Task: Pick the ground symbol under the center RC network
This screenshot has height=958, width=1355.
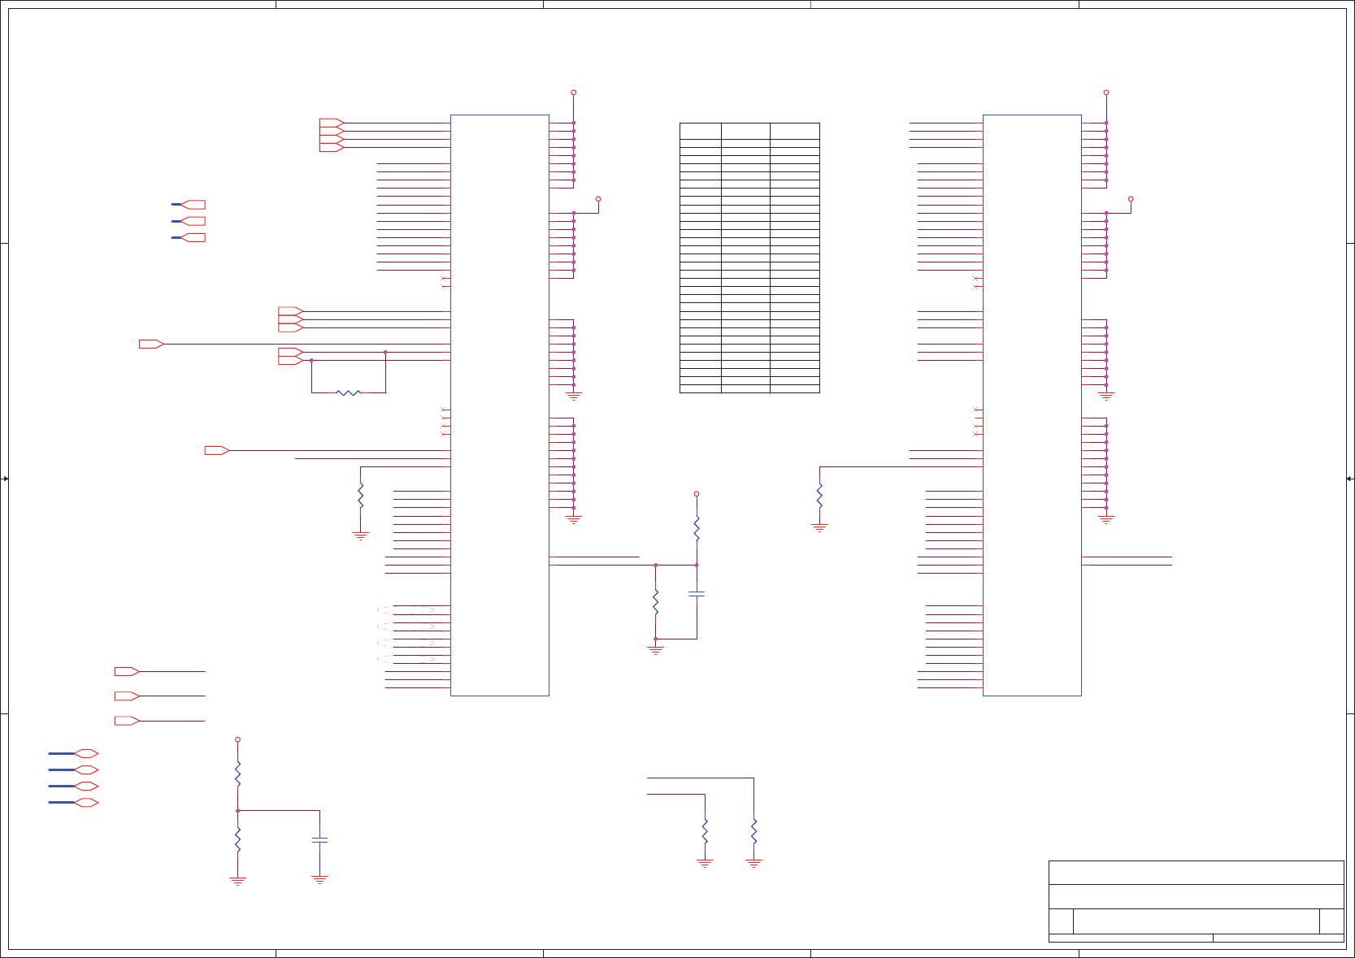Action: tap(656, 650)
